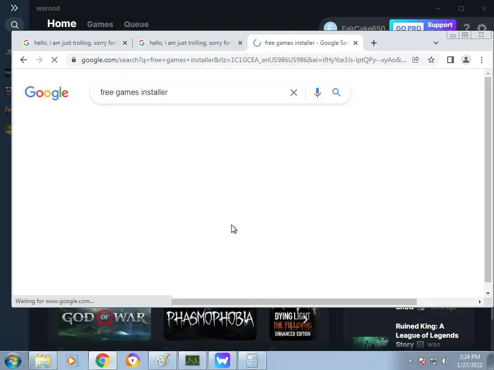Close the first 'hello, i am just trolling' tab
The width and height of the screenshot is (494, 370).
(125, 43)
